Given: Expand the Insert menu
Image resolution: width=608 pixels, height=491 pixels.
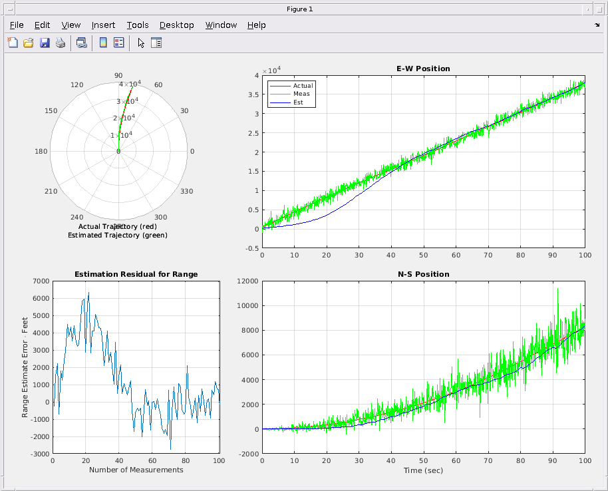Looking at the screenshot, I should 103,25.
